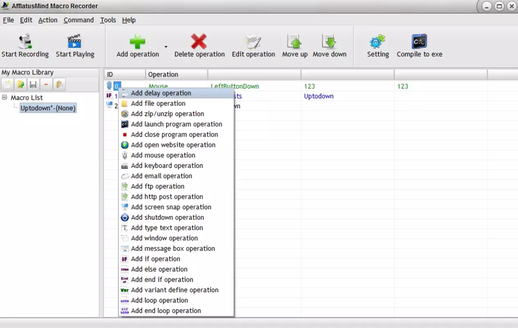This screenshot has height=328, width=518.
Task: Click the Start Playing clapperboard icon
Action: pyautogui.click(x=74, y=41)
